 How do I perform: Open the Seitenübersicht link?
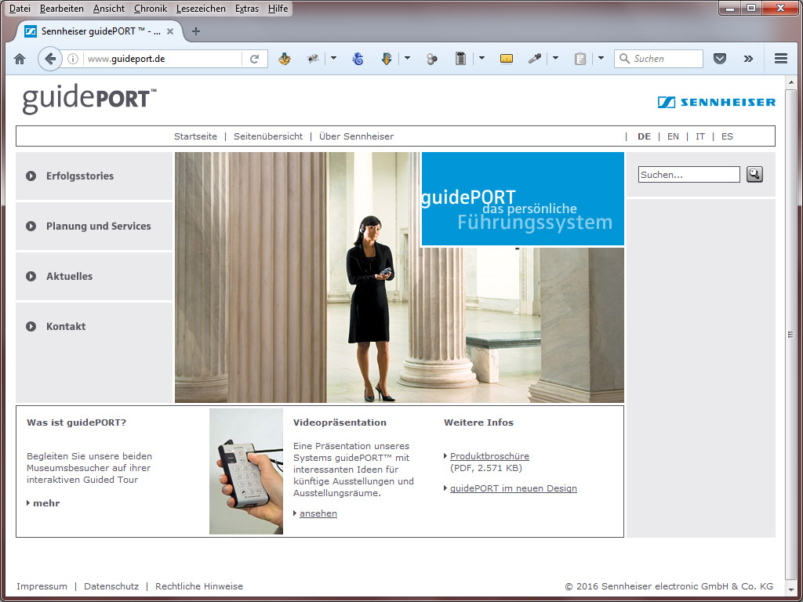coord(268,136)
